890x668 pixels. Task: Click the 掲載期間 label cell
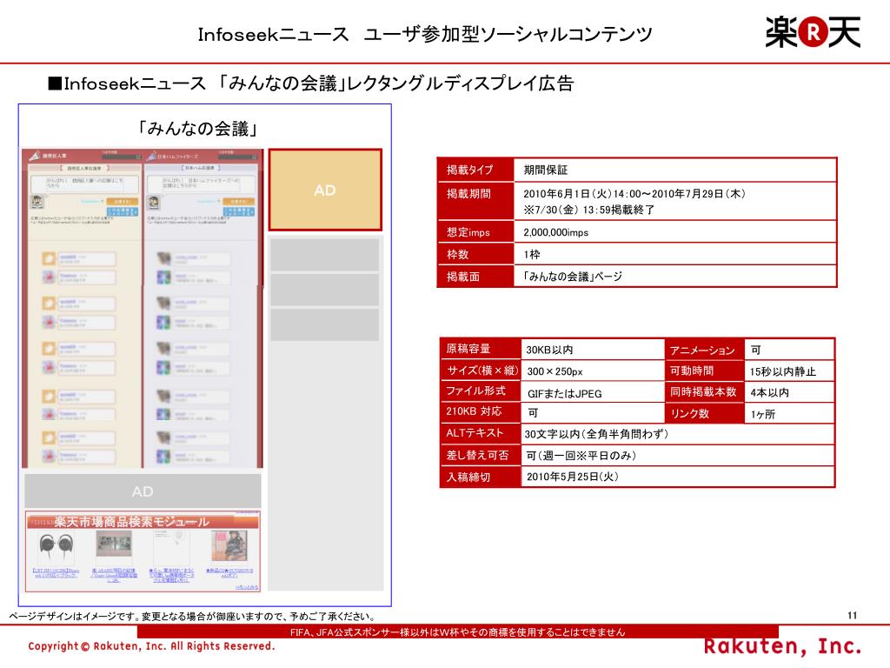(x=475, y=201)
